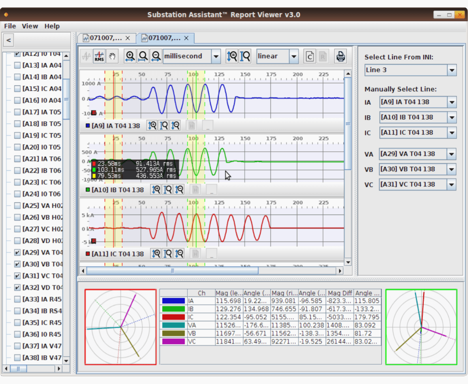Click the C document toolbar icon
Viewport: 468px width, 384px height.
(310, 56)
